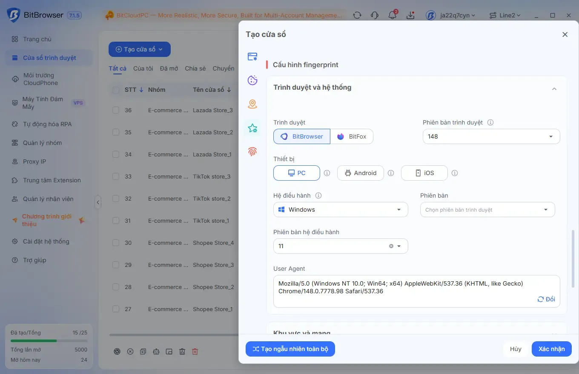This screenshot has height=374, width=579.
Task: Select BitBrowser as the browser
Action: [x=302, y=136]
